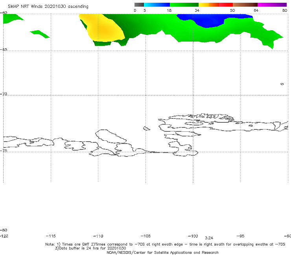Click the color bar label '34'
Image resolution: width=291 pixels, height=255 pixels.
[197, 10]
